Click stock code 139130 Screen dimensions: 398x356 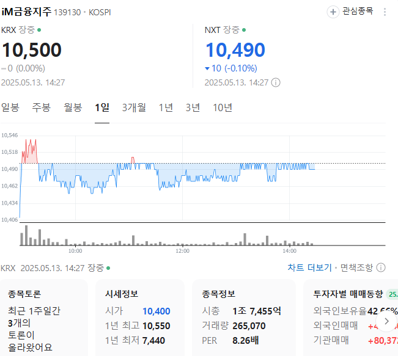coord(67,12)
